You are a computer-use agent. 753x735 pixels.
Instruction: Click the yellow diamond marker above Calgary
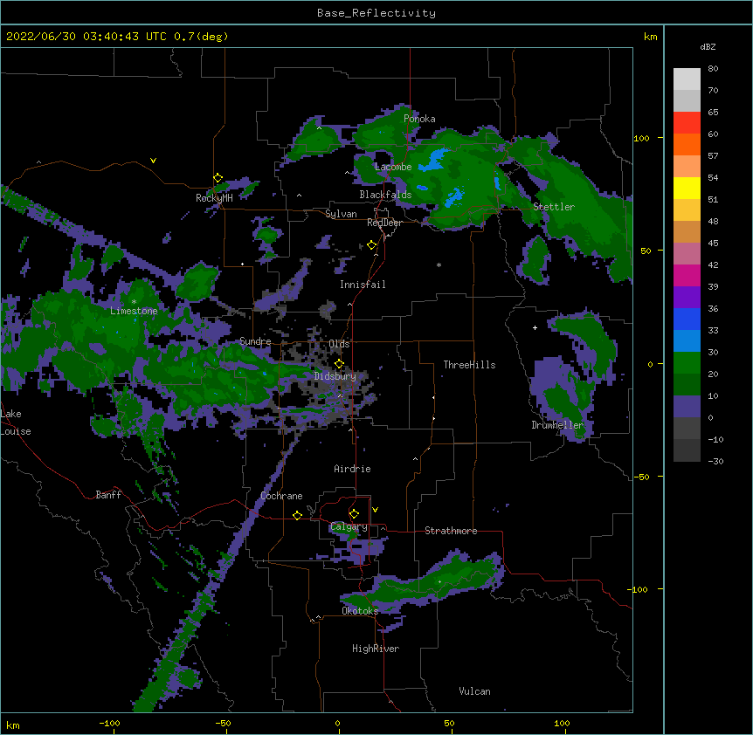tap(354, 514)
